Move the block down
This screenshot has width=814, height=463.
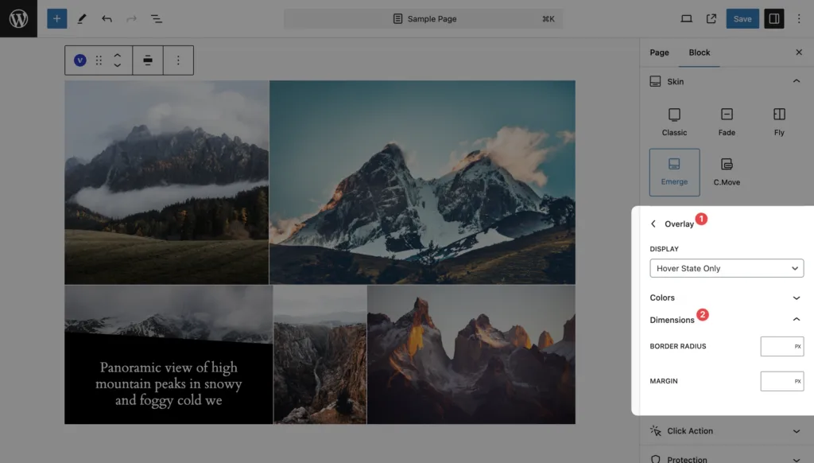[x=118, y=65]
